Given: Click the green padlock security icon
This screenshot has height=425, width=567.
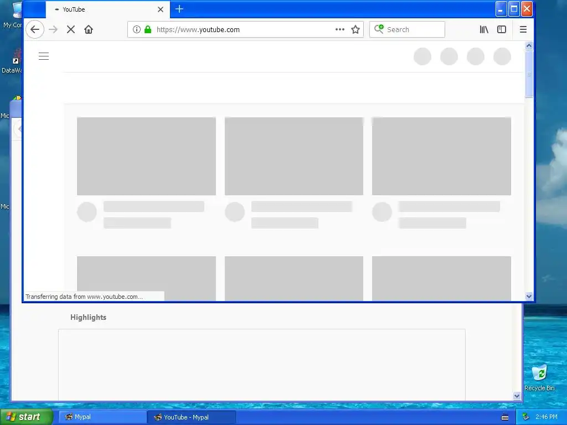Looking at the screenshot, I should tap(147, 29).
